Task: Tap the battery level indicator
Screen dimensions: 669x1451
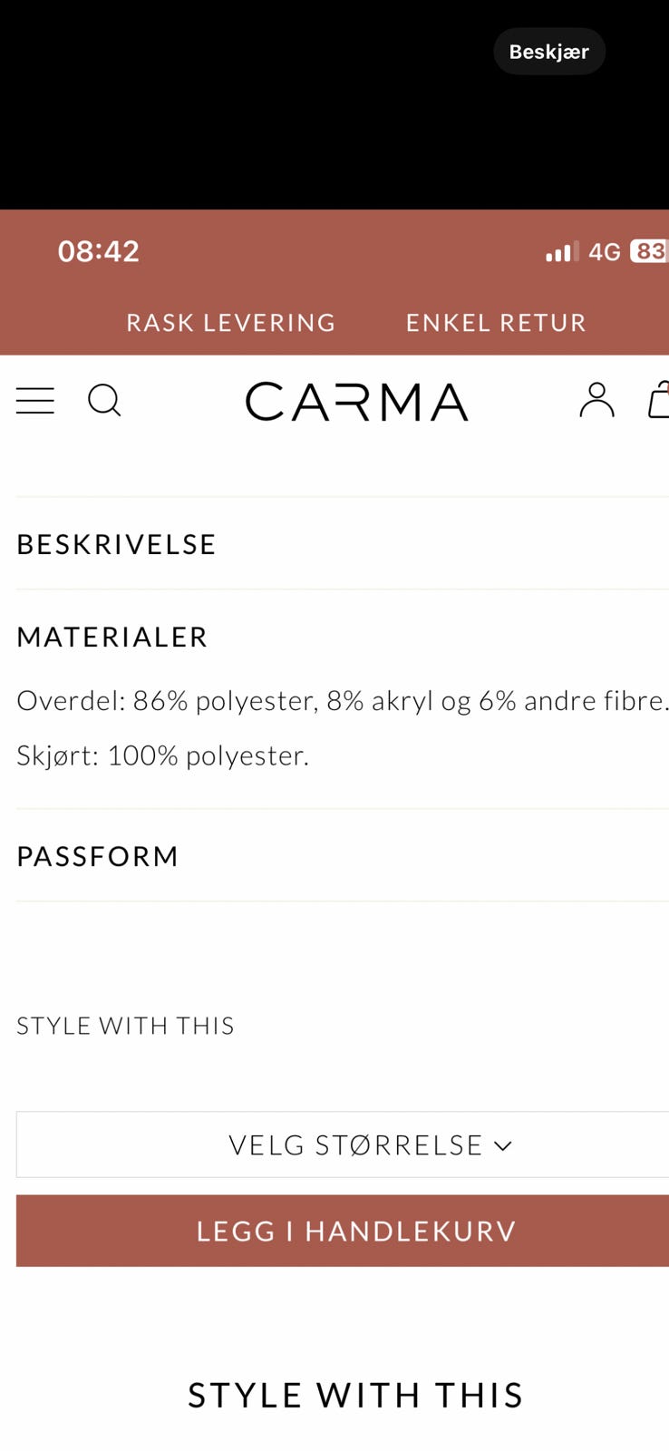Action: point(649,251)
